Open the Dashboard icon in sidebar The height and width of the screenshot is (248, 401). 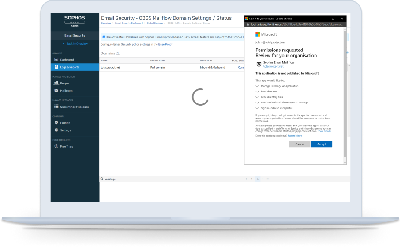tap(56, 60)
